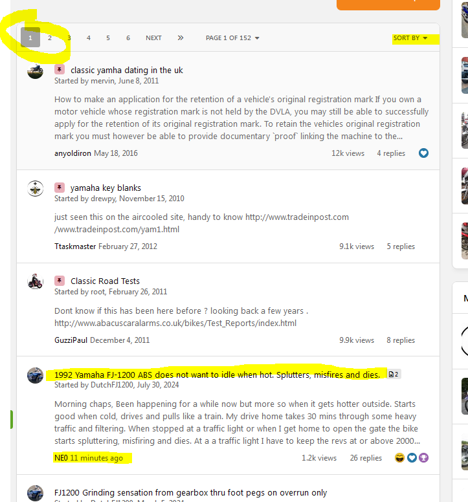Click pinned icon beside yamaha key blanks
Viewport: 468px width, 502px height.
(60, 188)
